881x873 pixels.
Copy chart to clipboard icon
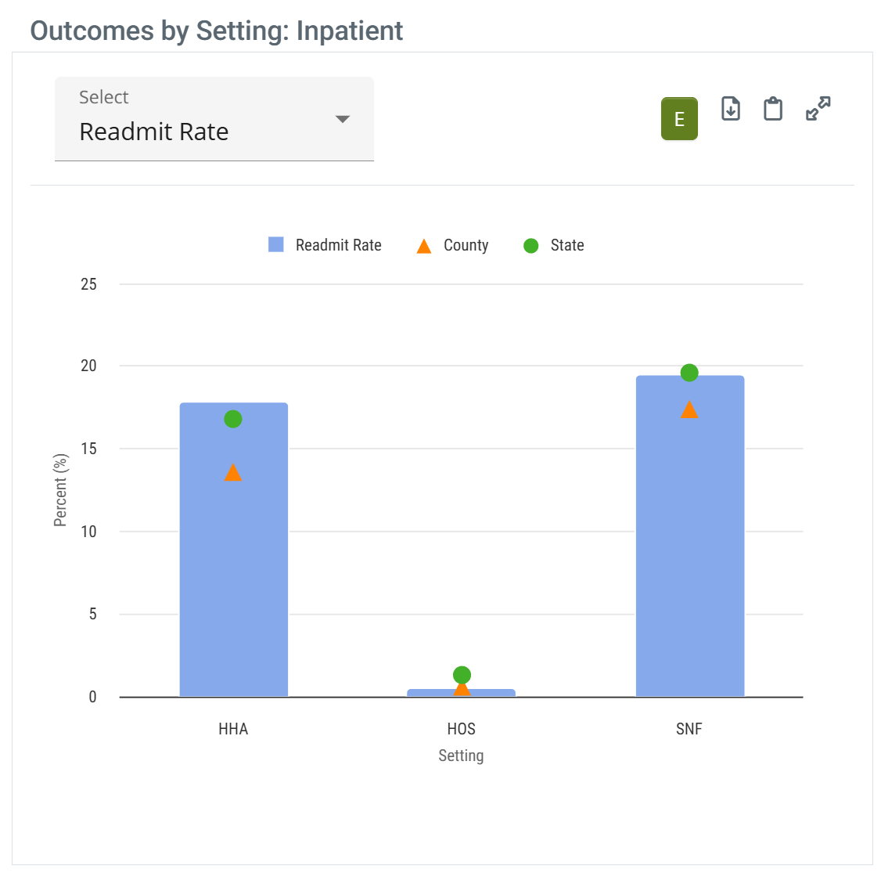click(773, 109)
